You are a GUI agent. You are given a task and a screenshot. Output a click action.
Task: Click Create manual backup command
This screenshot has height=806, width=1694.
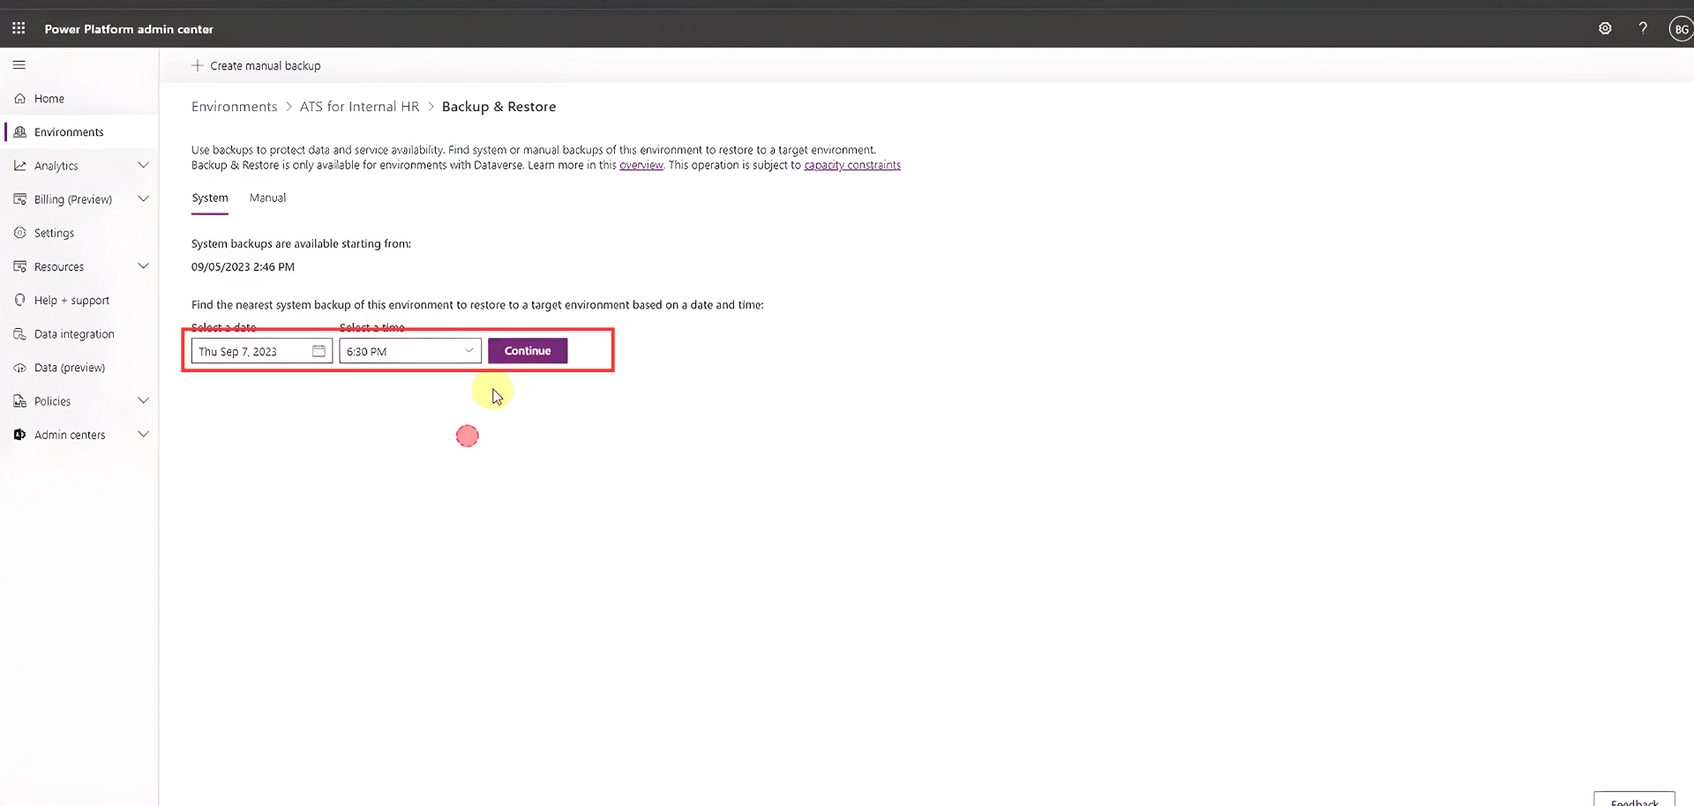(257, 66)
